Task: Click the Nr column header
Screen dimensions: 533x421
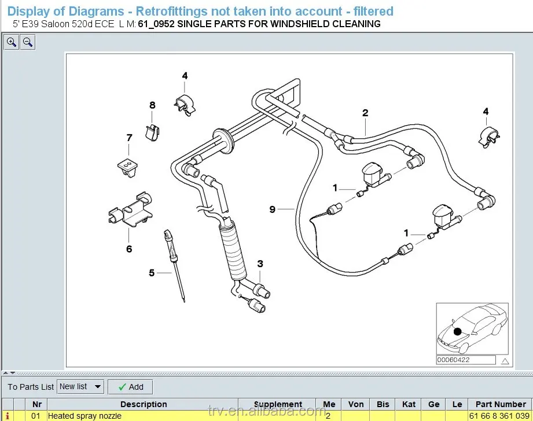Action: pyautogui.click(x=36, y=404)
